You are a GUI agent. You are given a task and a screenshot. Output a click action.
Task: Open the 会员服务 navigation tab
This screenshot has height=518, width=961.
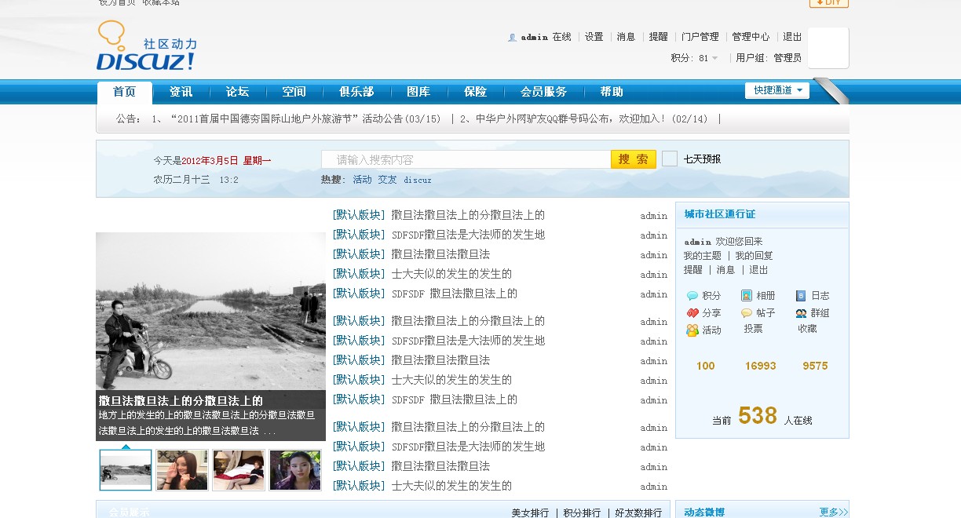pyautogui.click(x=543, y=92)
